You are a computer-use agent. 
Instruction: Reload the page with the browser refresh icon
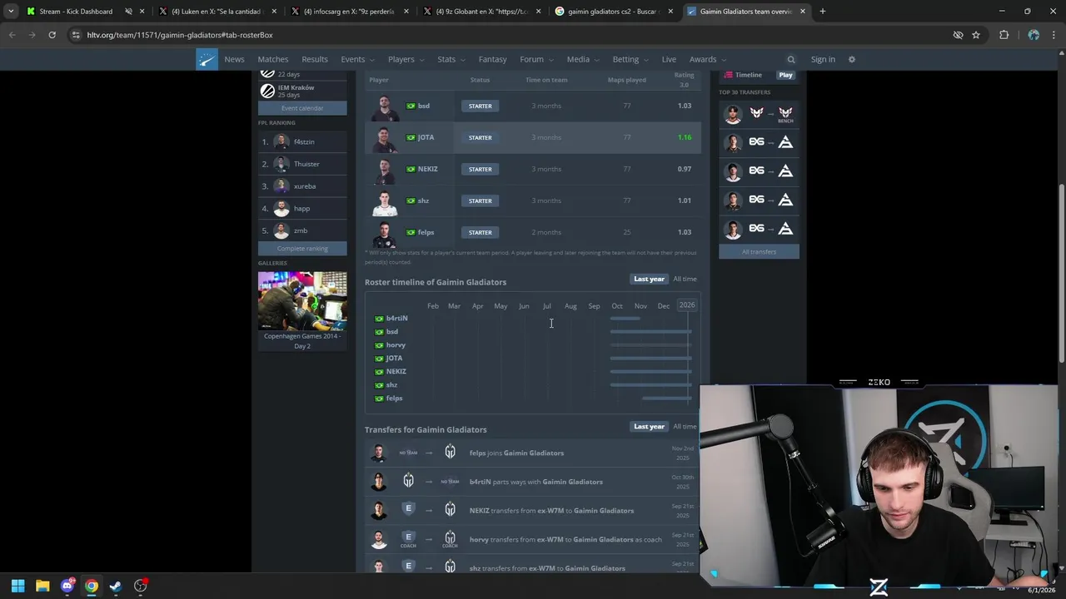tap(52, 35)
